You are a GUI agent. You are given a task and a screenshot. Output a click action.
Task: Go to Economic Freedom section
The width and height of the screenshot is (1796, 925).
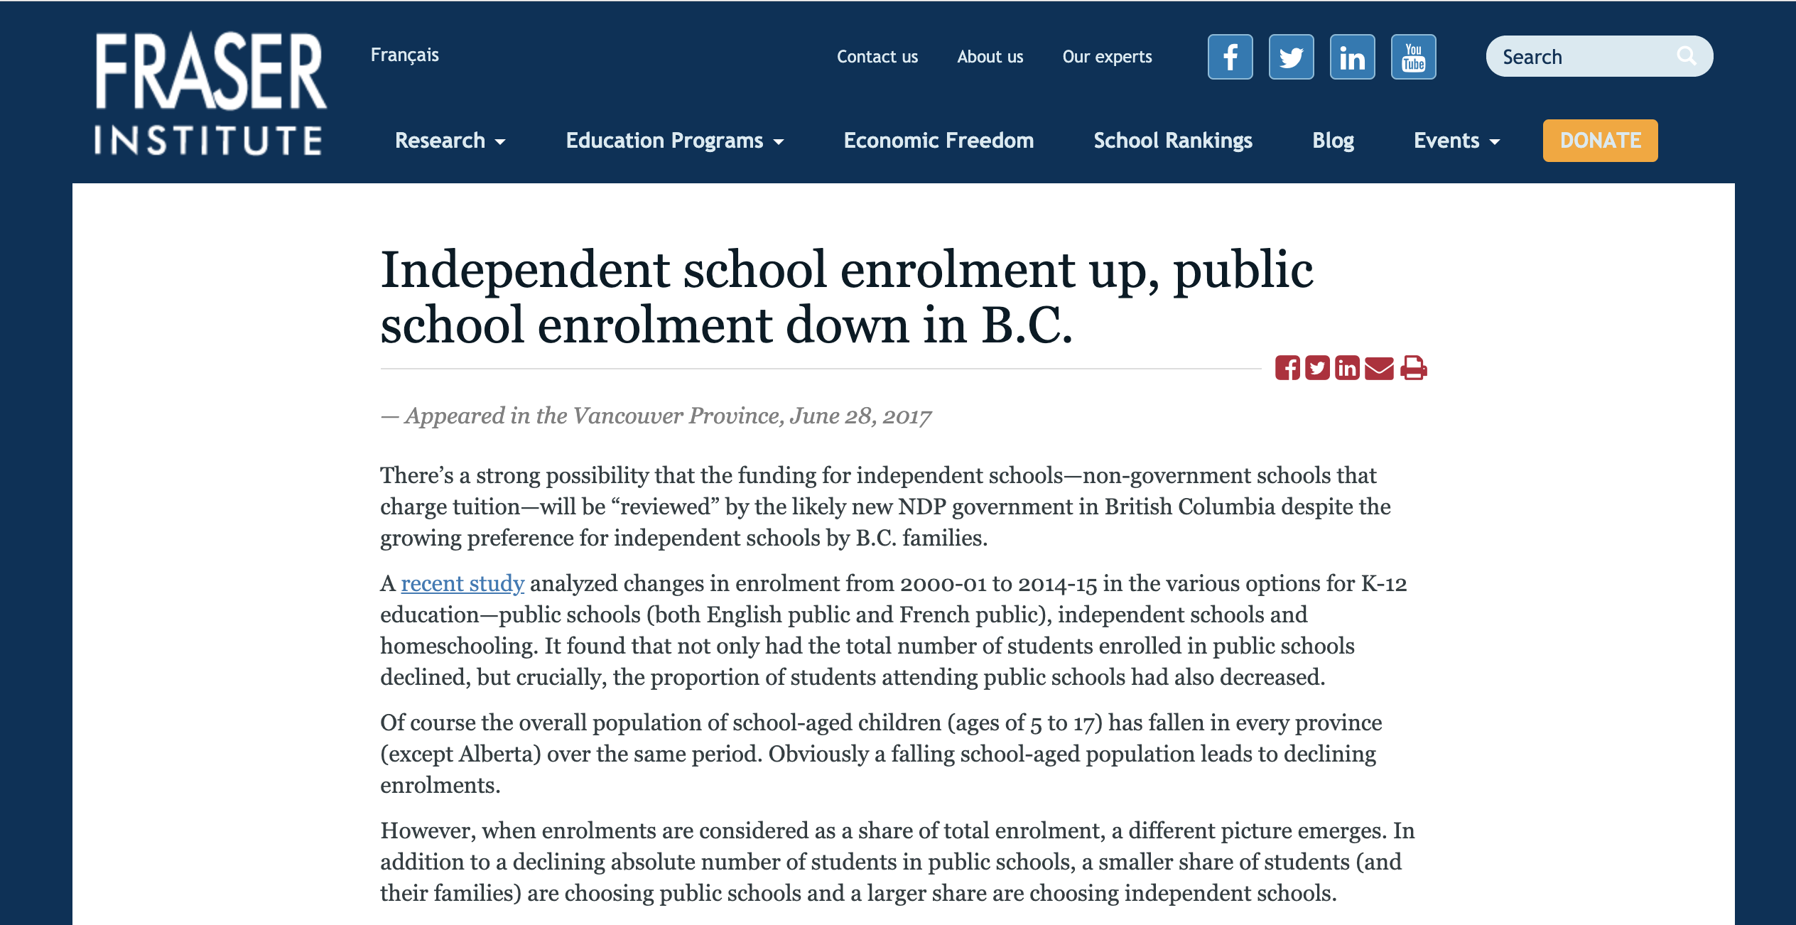[x=938, y=141]
